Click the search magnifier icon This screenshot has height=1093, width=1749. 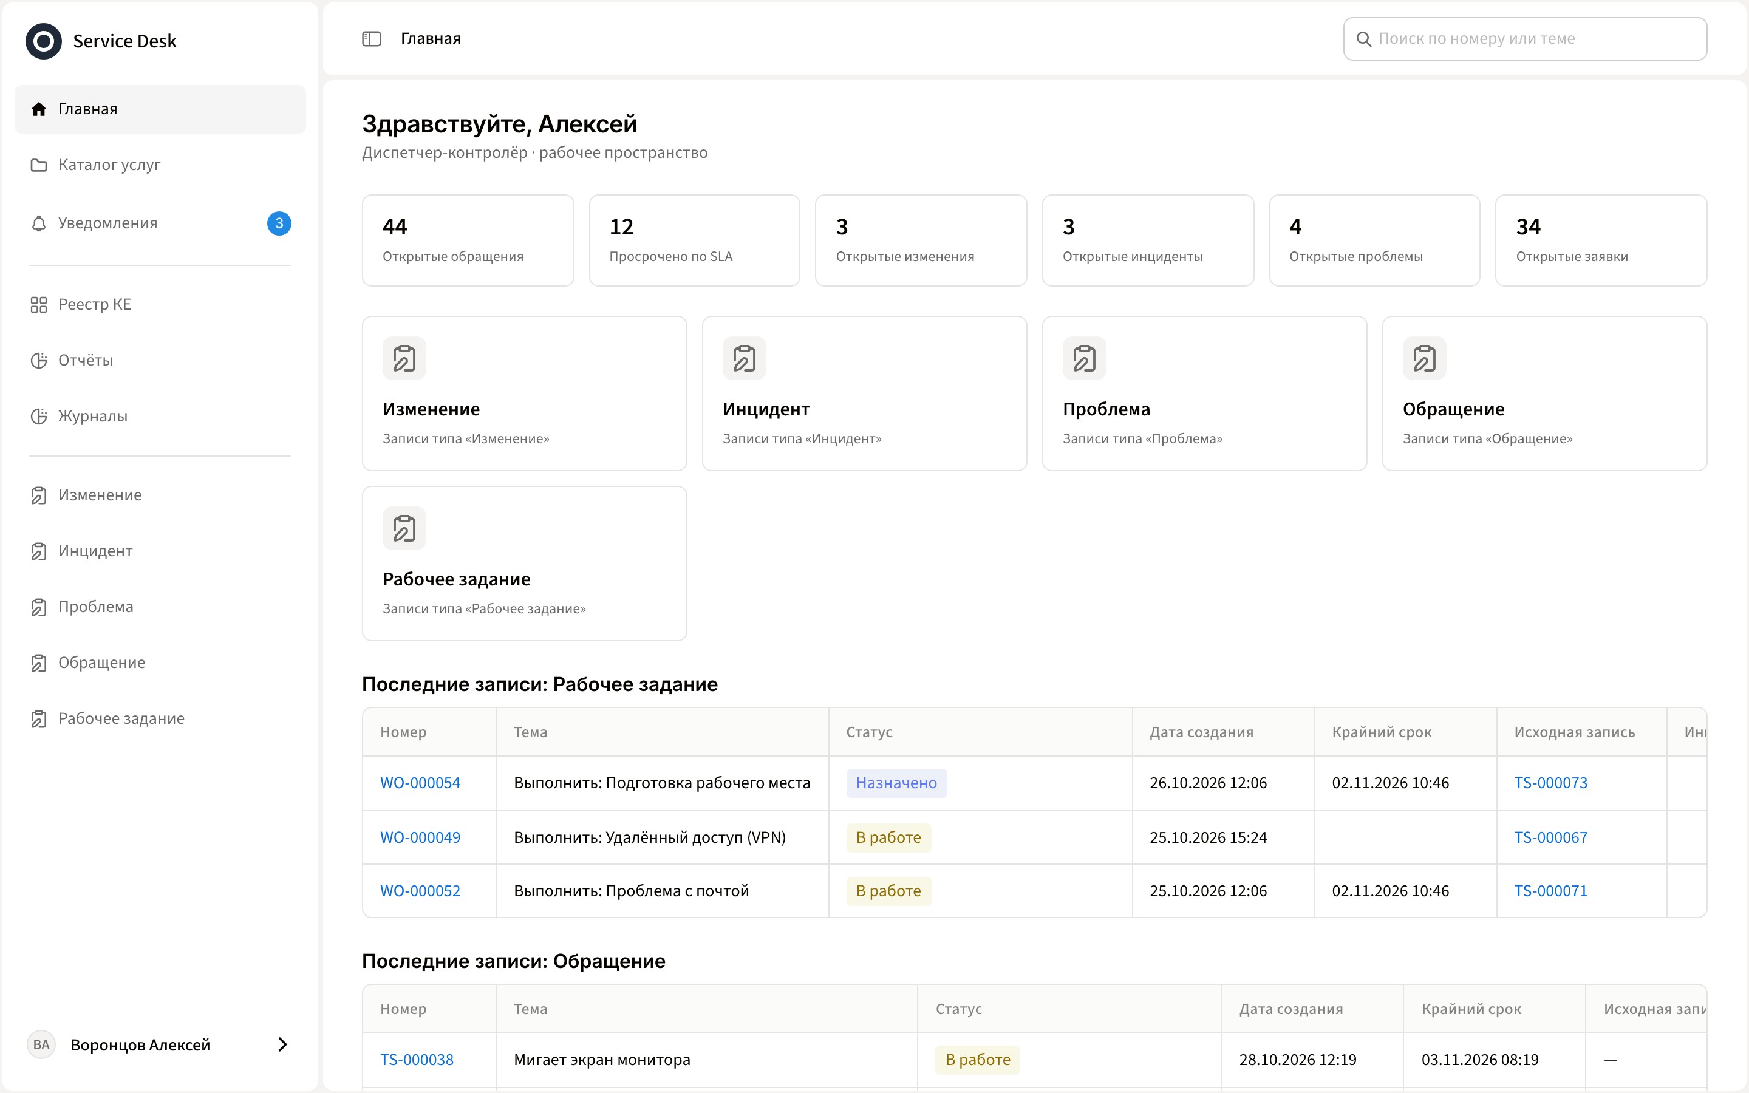1364,39
